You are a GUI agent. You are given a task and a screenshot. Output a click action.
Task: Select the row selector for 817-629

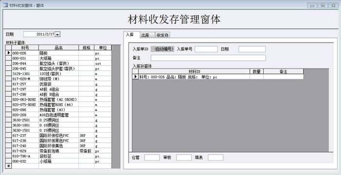pos(8,151)
